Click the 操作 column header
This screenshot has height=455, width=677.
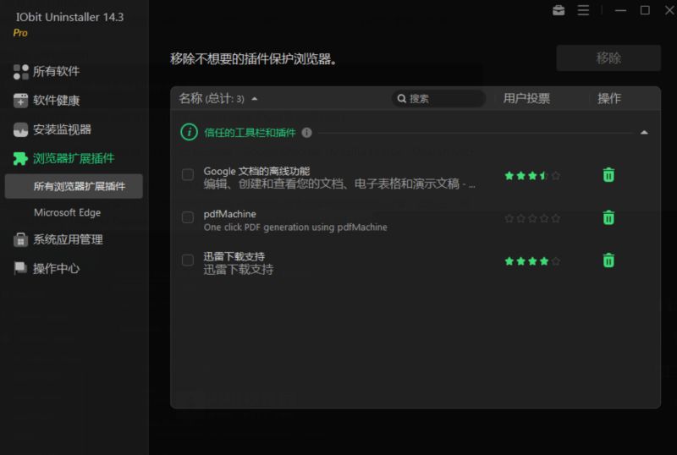[x=609, y=98]
